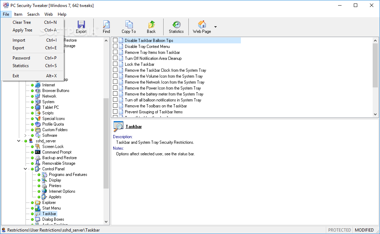This screenshot has height=234, width=380.
Task: Select the Screen Lock keys icon
Action: (x=38, y=147)
